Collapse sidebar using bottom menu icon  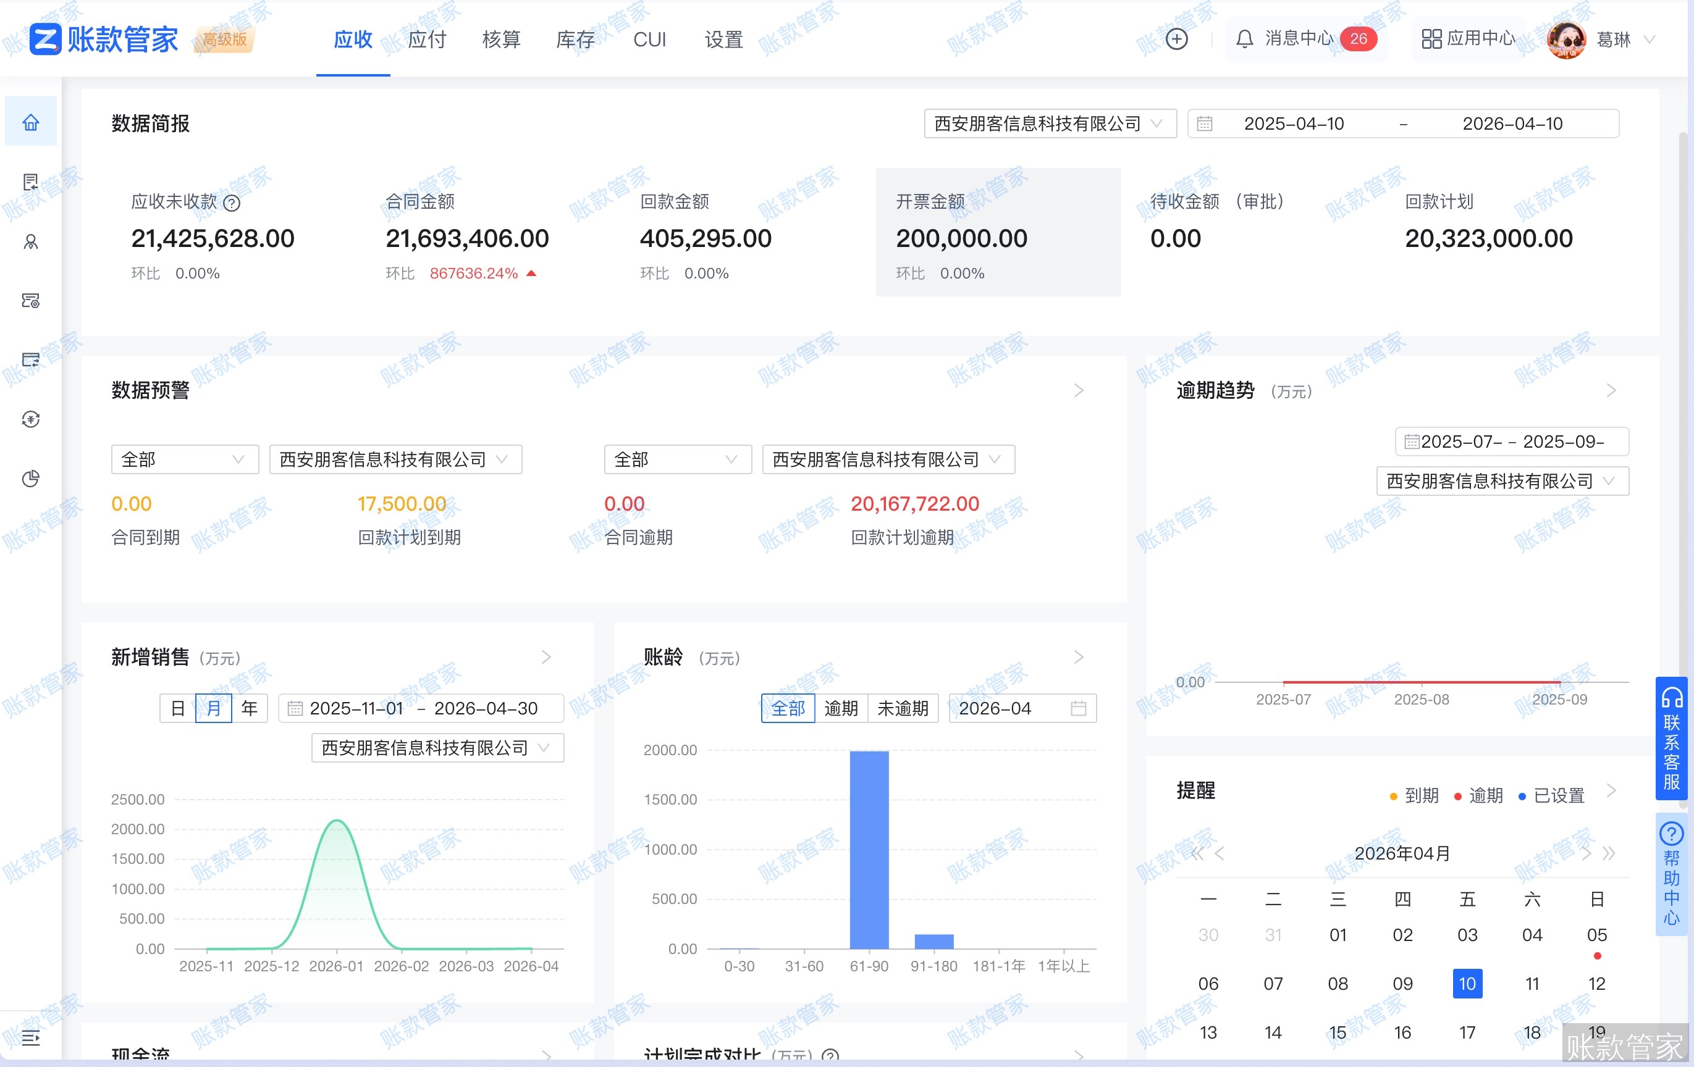(30, 1037)
